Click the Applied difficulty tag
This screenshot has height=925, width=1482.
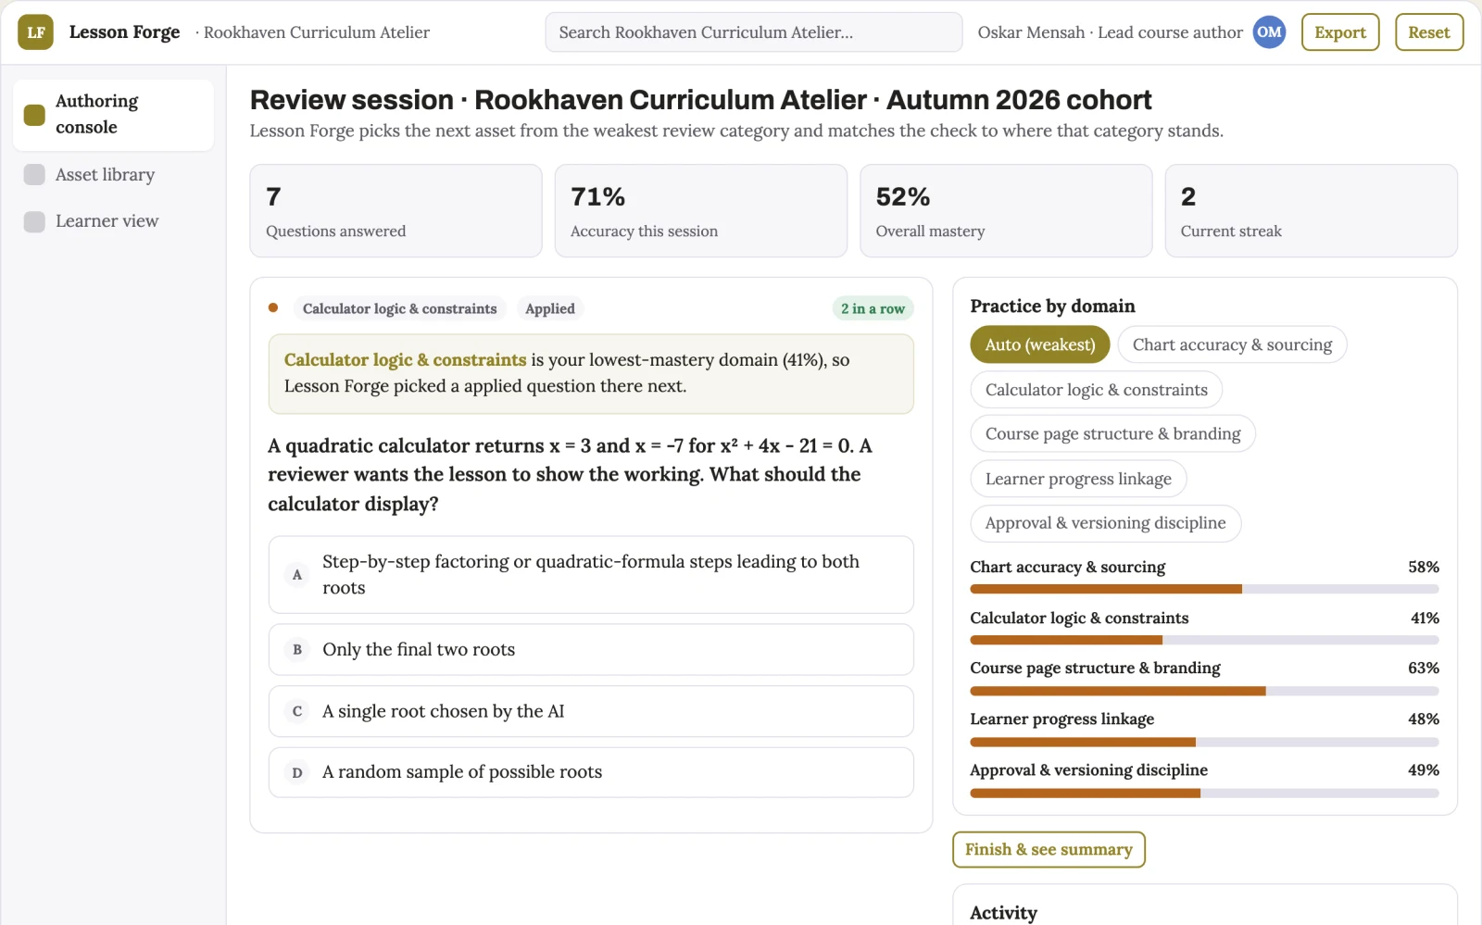(x=550, y=308)
